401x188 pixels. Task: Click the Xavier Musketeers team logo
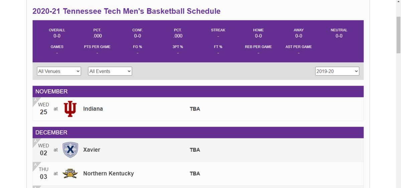click(70, 150)
